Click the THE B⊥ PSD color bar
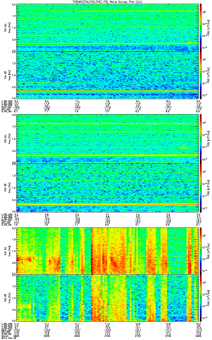Viewport: 212px width, 340px height. pos(200,250)
